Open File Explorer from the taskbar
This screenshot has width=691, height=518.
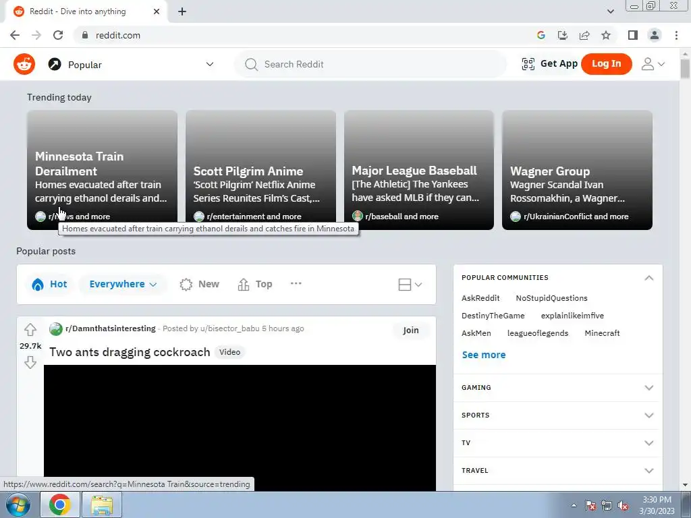pyautogui.click(x=102, y=505)
